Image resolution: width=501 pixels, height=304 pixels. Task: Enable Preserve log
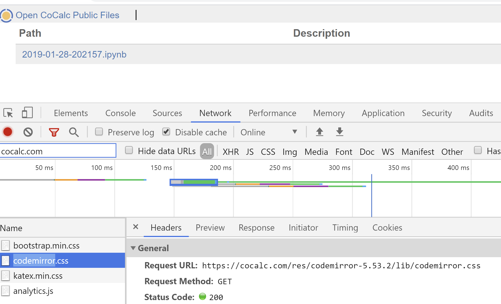pos(99,132)
